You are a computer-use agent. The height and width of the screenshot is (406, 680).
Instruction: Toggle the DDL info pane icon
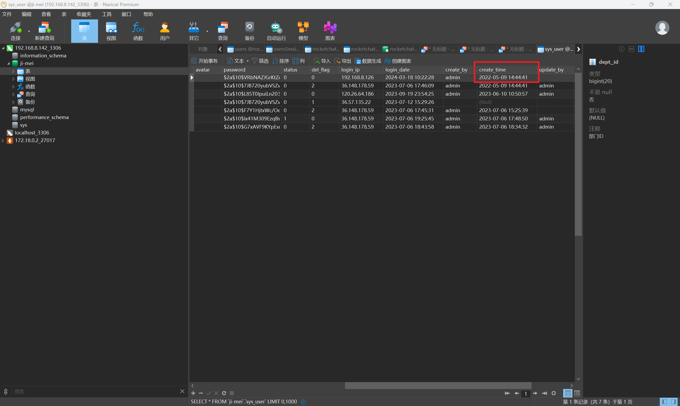(631, 49)
